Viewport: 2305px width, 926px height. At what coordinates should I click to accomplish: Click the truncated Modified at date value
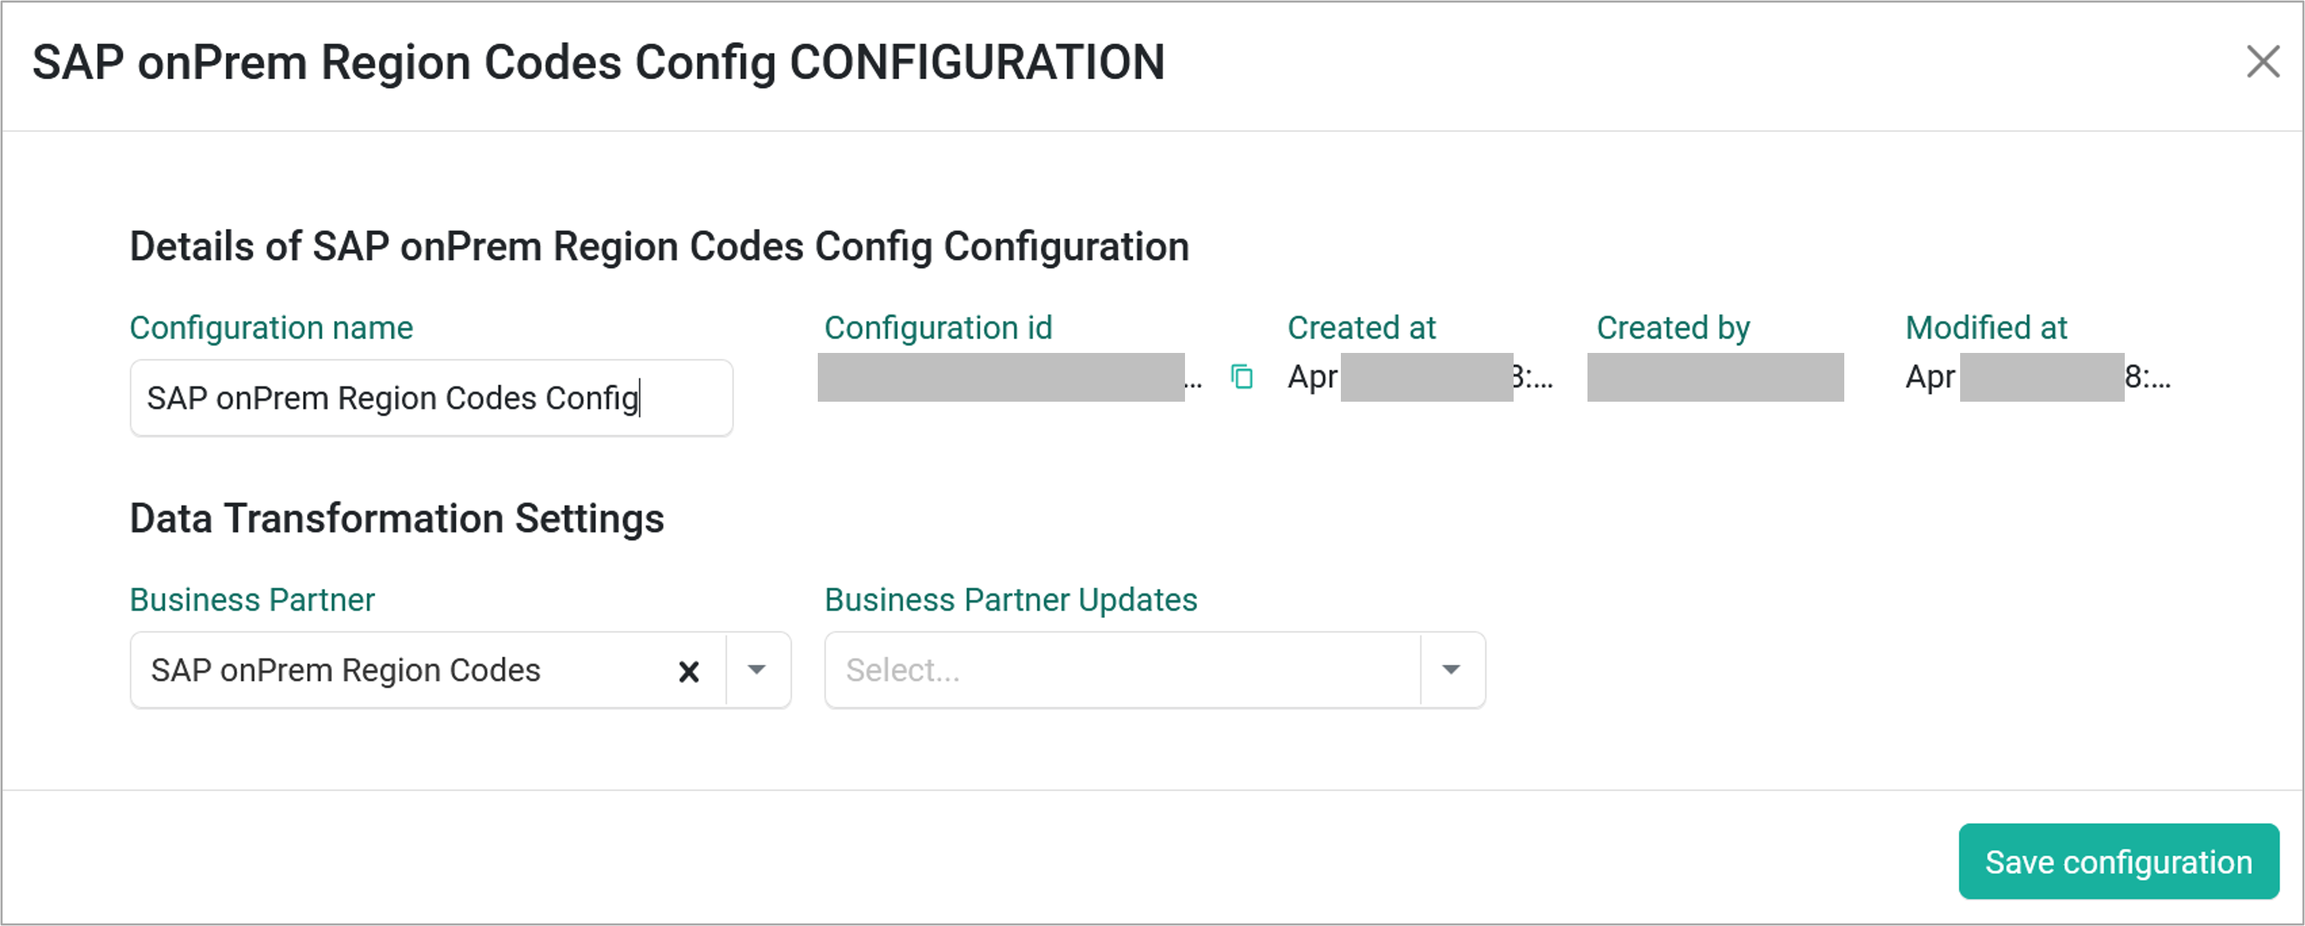pyautogui.click(x=2037, y=377)
